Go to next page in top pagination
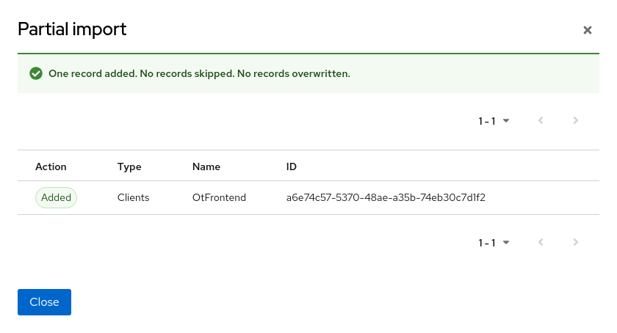The image size is (617, 333). tap(576, 121)
